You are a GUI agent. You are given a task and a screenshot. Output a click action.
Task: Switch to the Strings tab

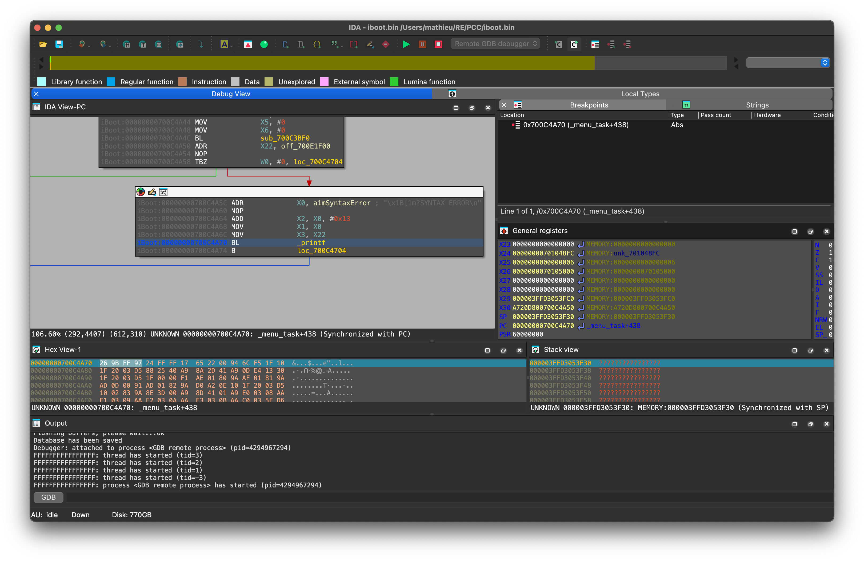[757, 105]
